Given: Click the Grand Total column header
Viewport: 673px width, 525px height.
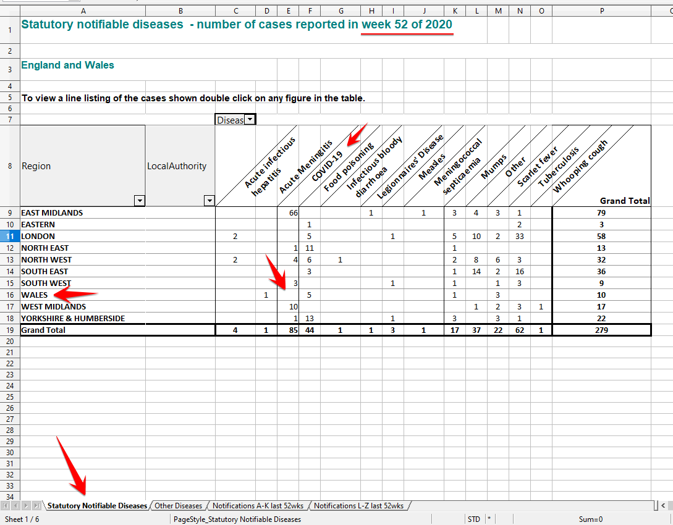Looking at the screenshot, I should 625,201.
